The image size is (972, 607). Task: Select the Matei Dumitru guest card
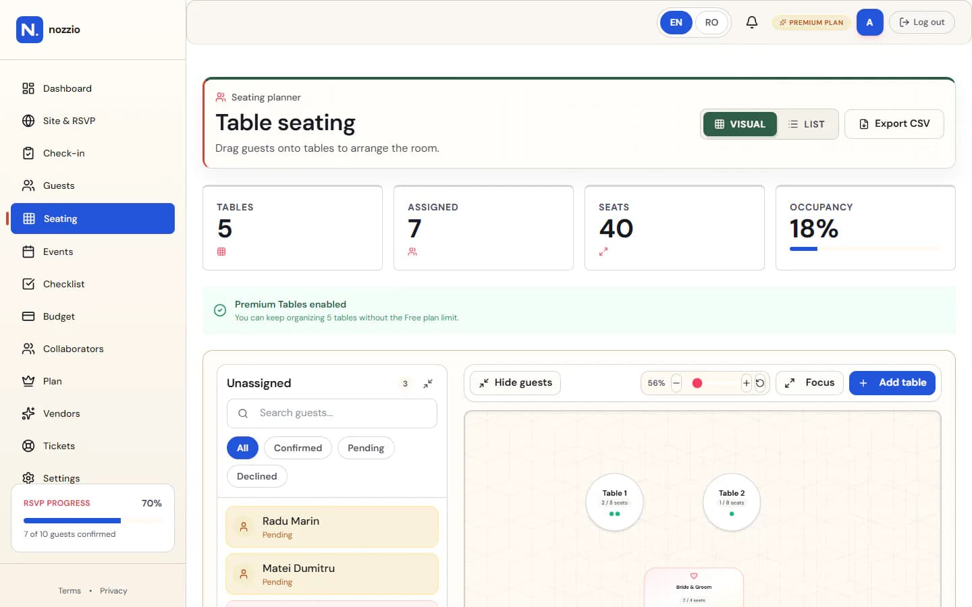click(332, 574)
